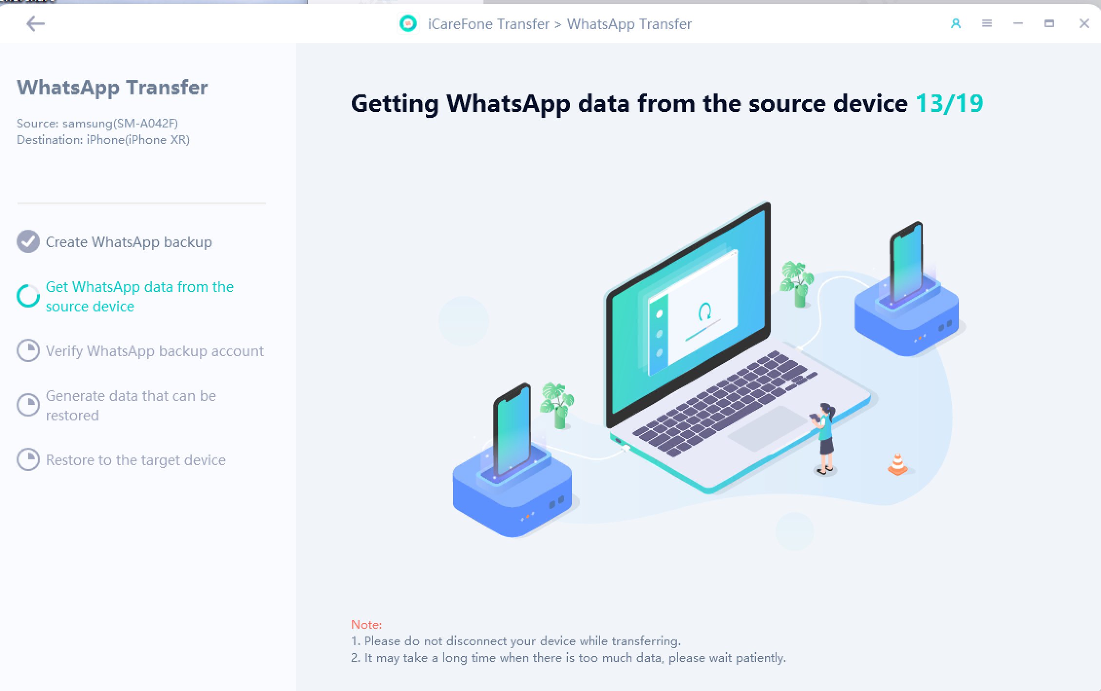Click the Restore to the target device button
The image size is (1101, 691).
coord(135,460)
